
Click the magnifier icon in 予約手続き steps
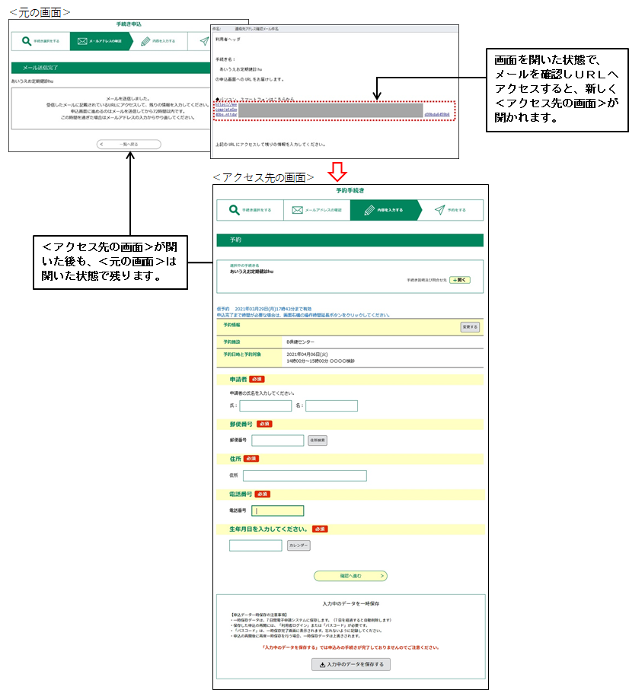232,210
